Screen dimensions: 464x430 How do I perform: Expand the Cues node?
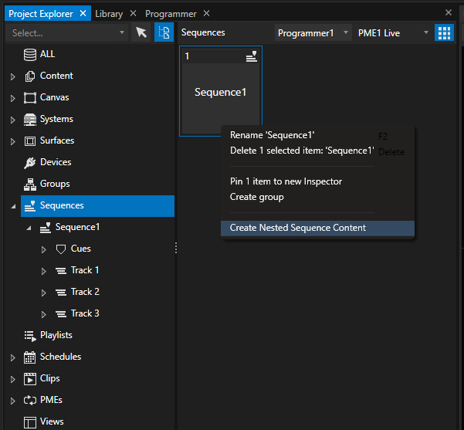coord(43,249)
